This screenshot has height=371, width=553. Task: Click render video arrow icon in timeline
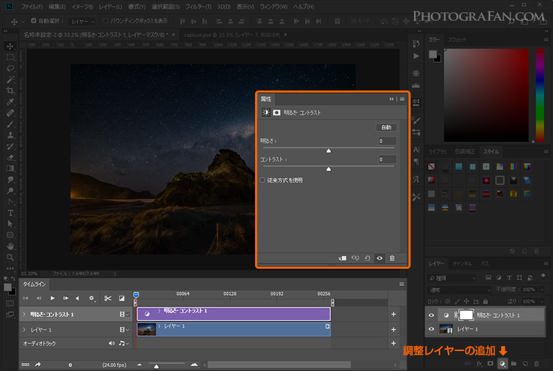coord(38,365)
